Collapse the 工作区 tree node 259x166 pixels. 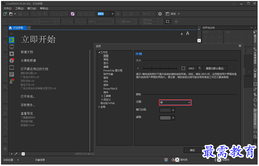point(99,52)
